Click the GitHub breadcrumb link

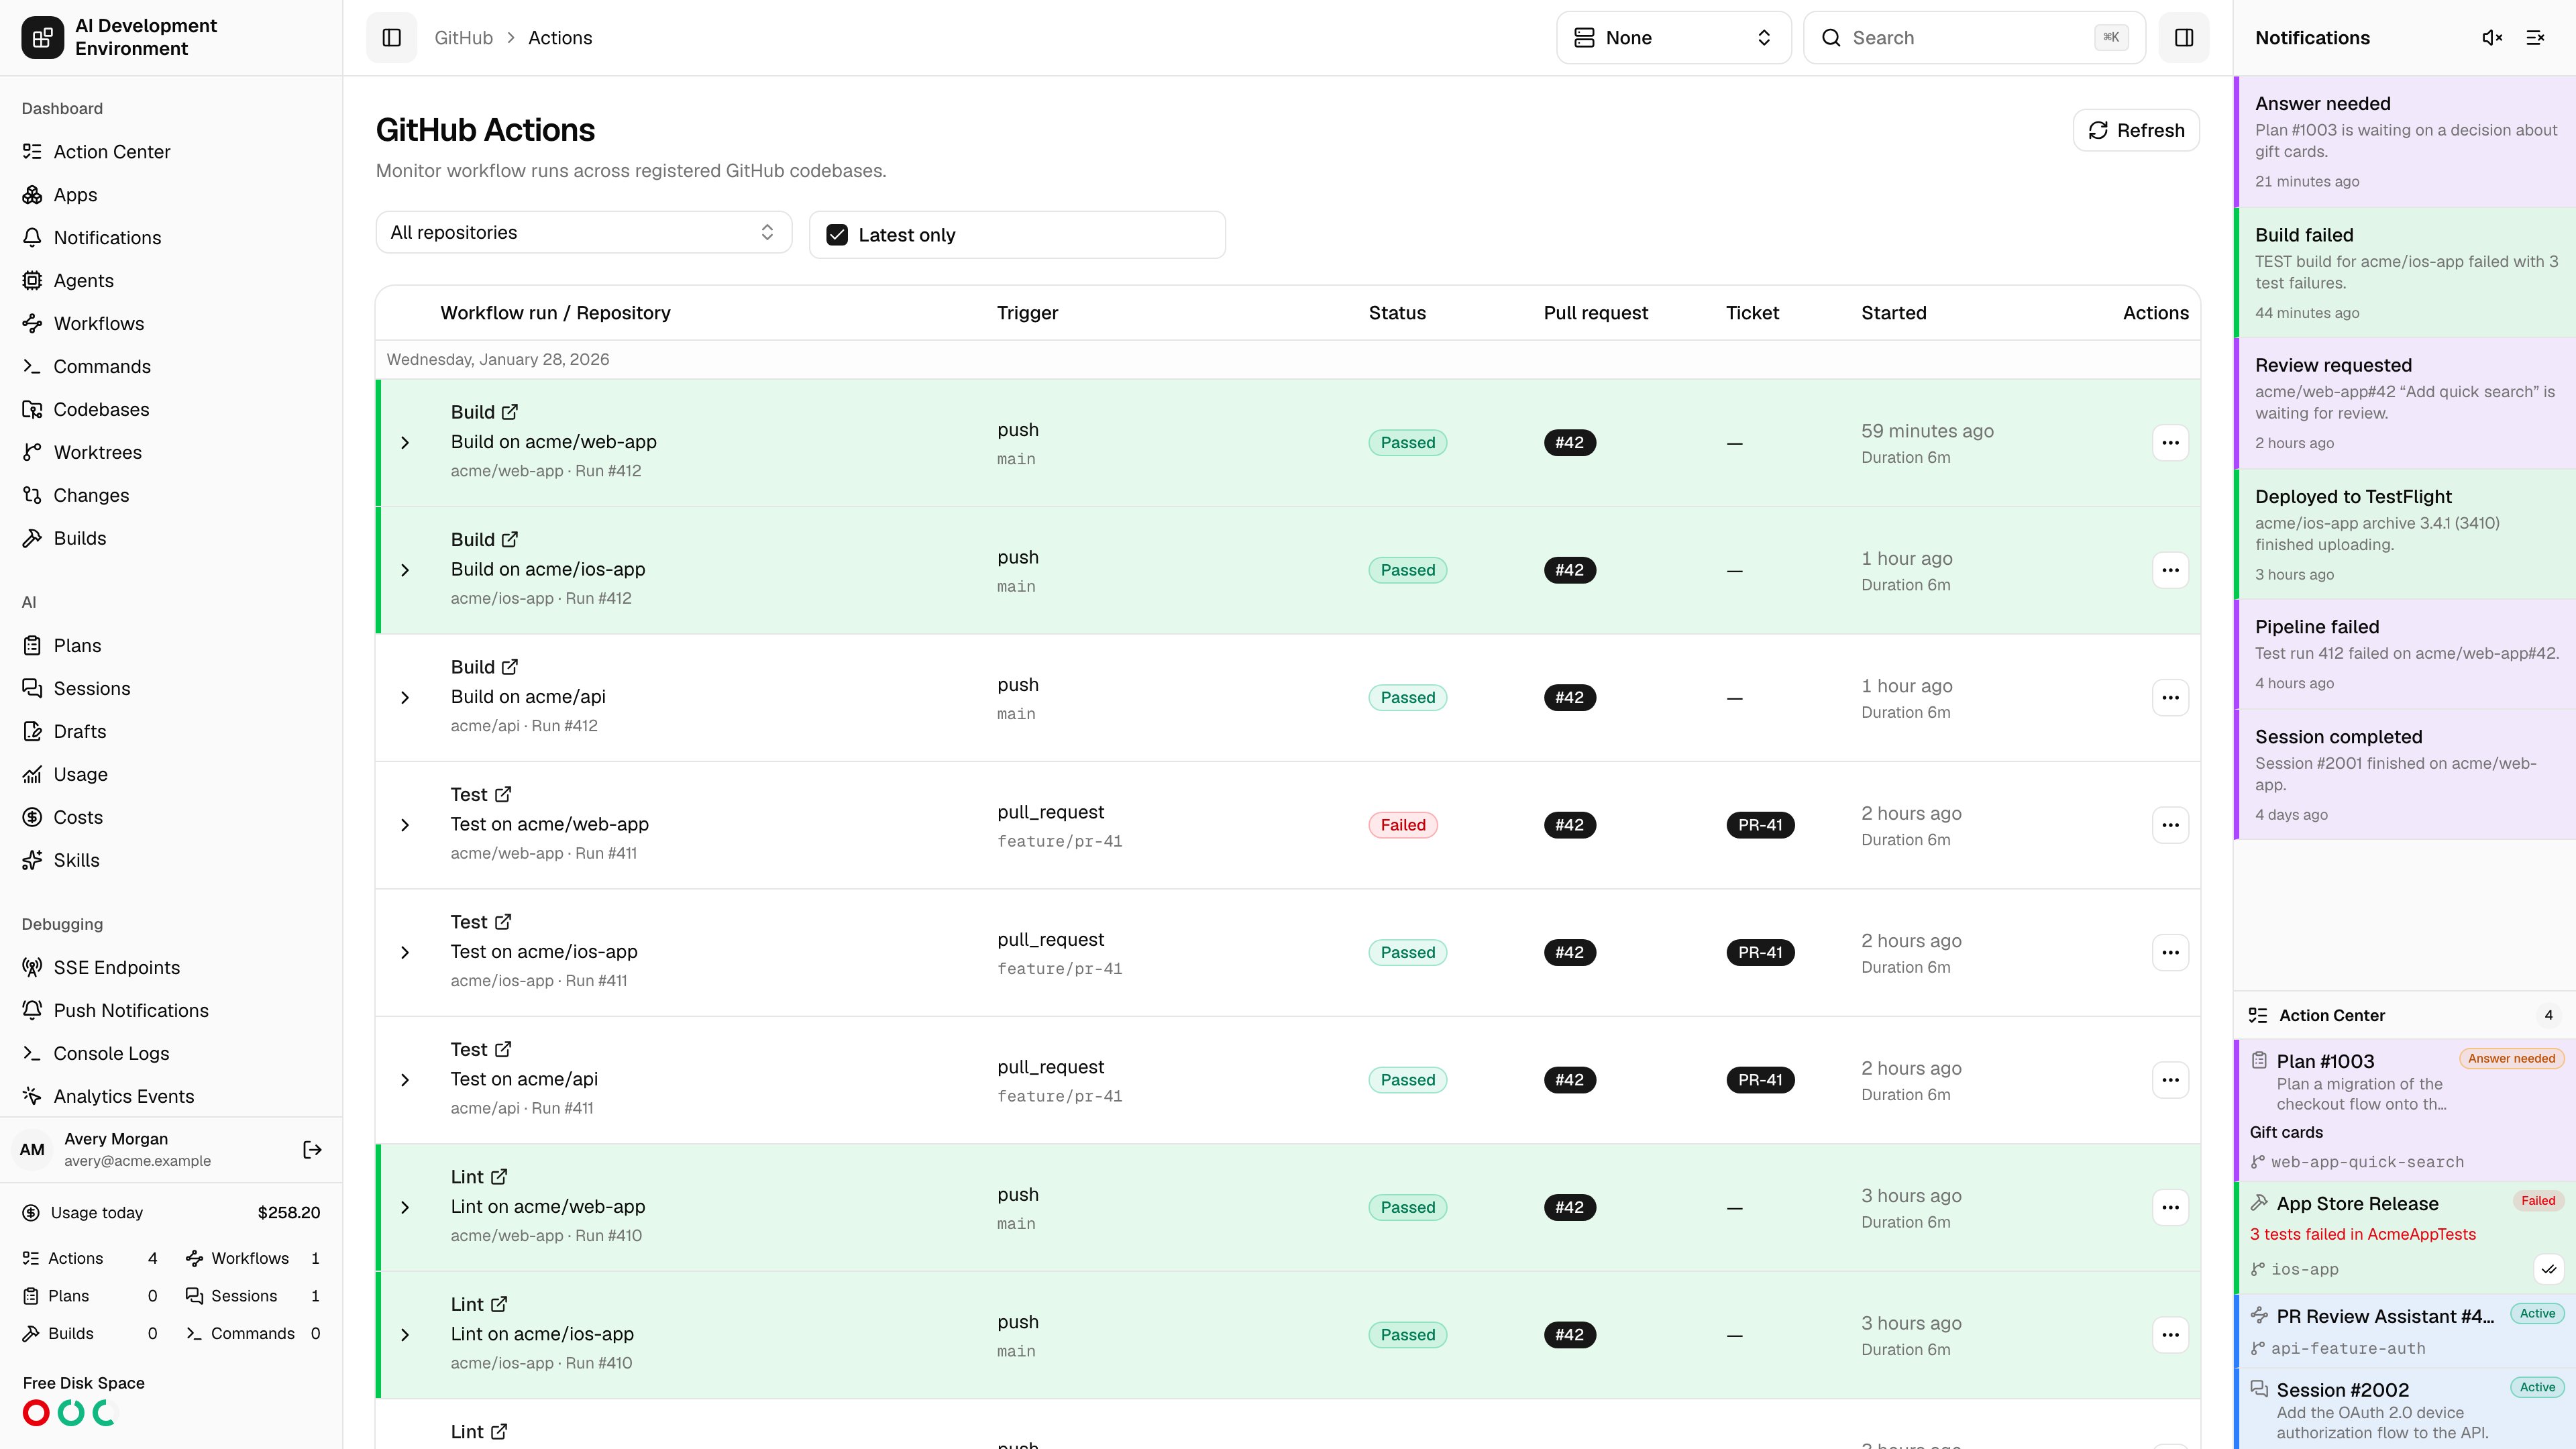pos(463,38)
